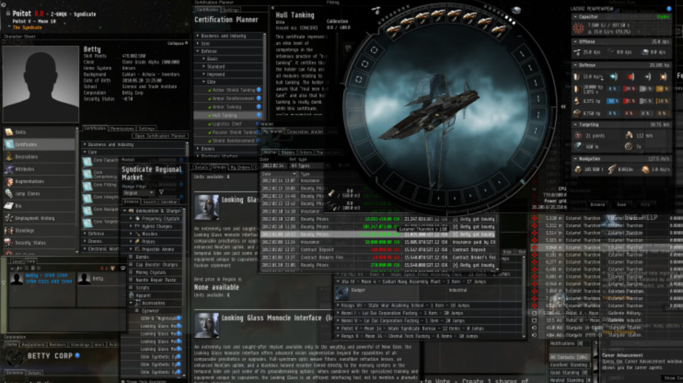This screenshot has width=683, height=383.
Task: Click info icon beside Active Shield Tanking
Action: tap(258, 90)
